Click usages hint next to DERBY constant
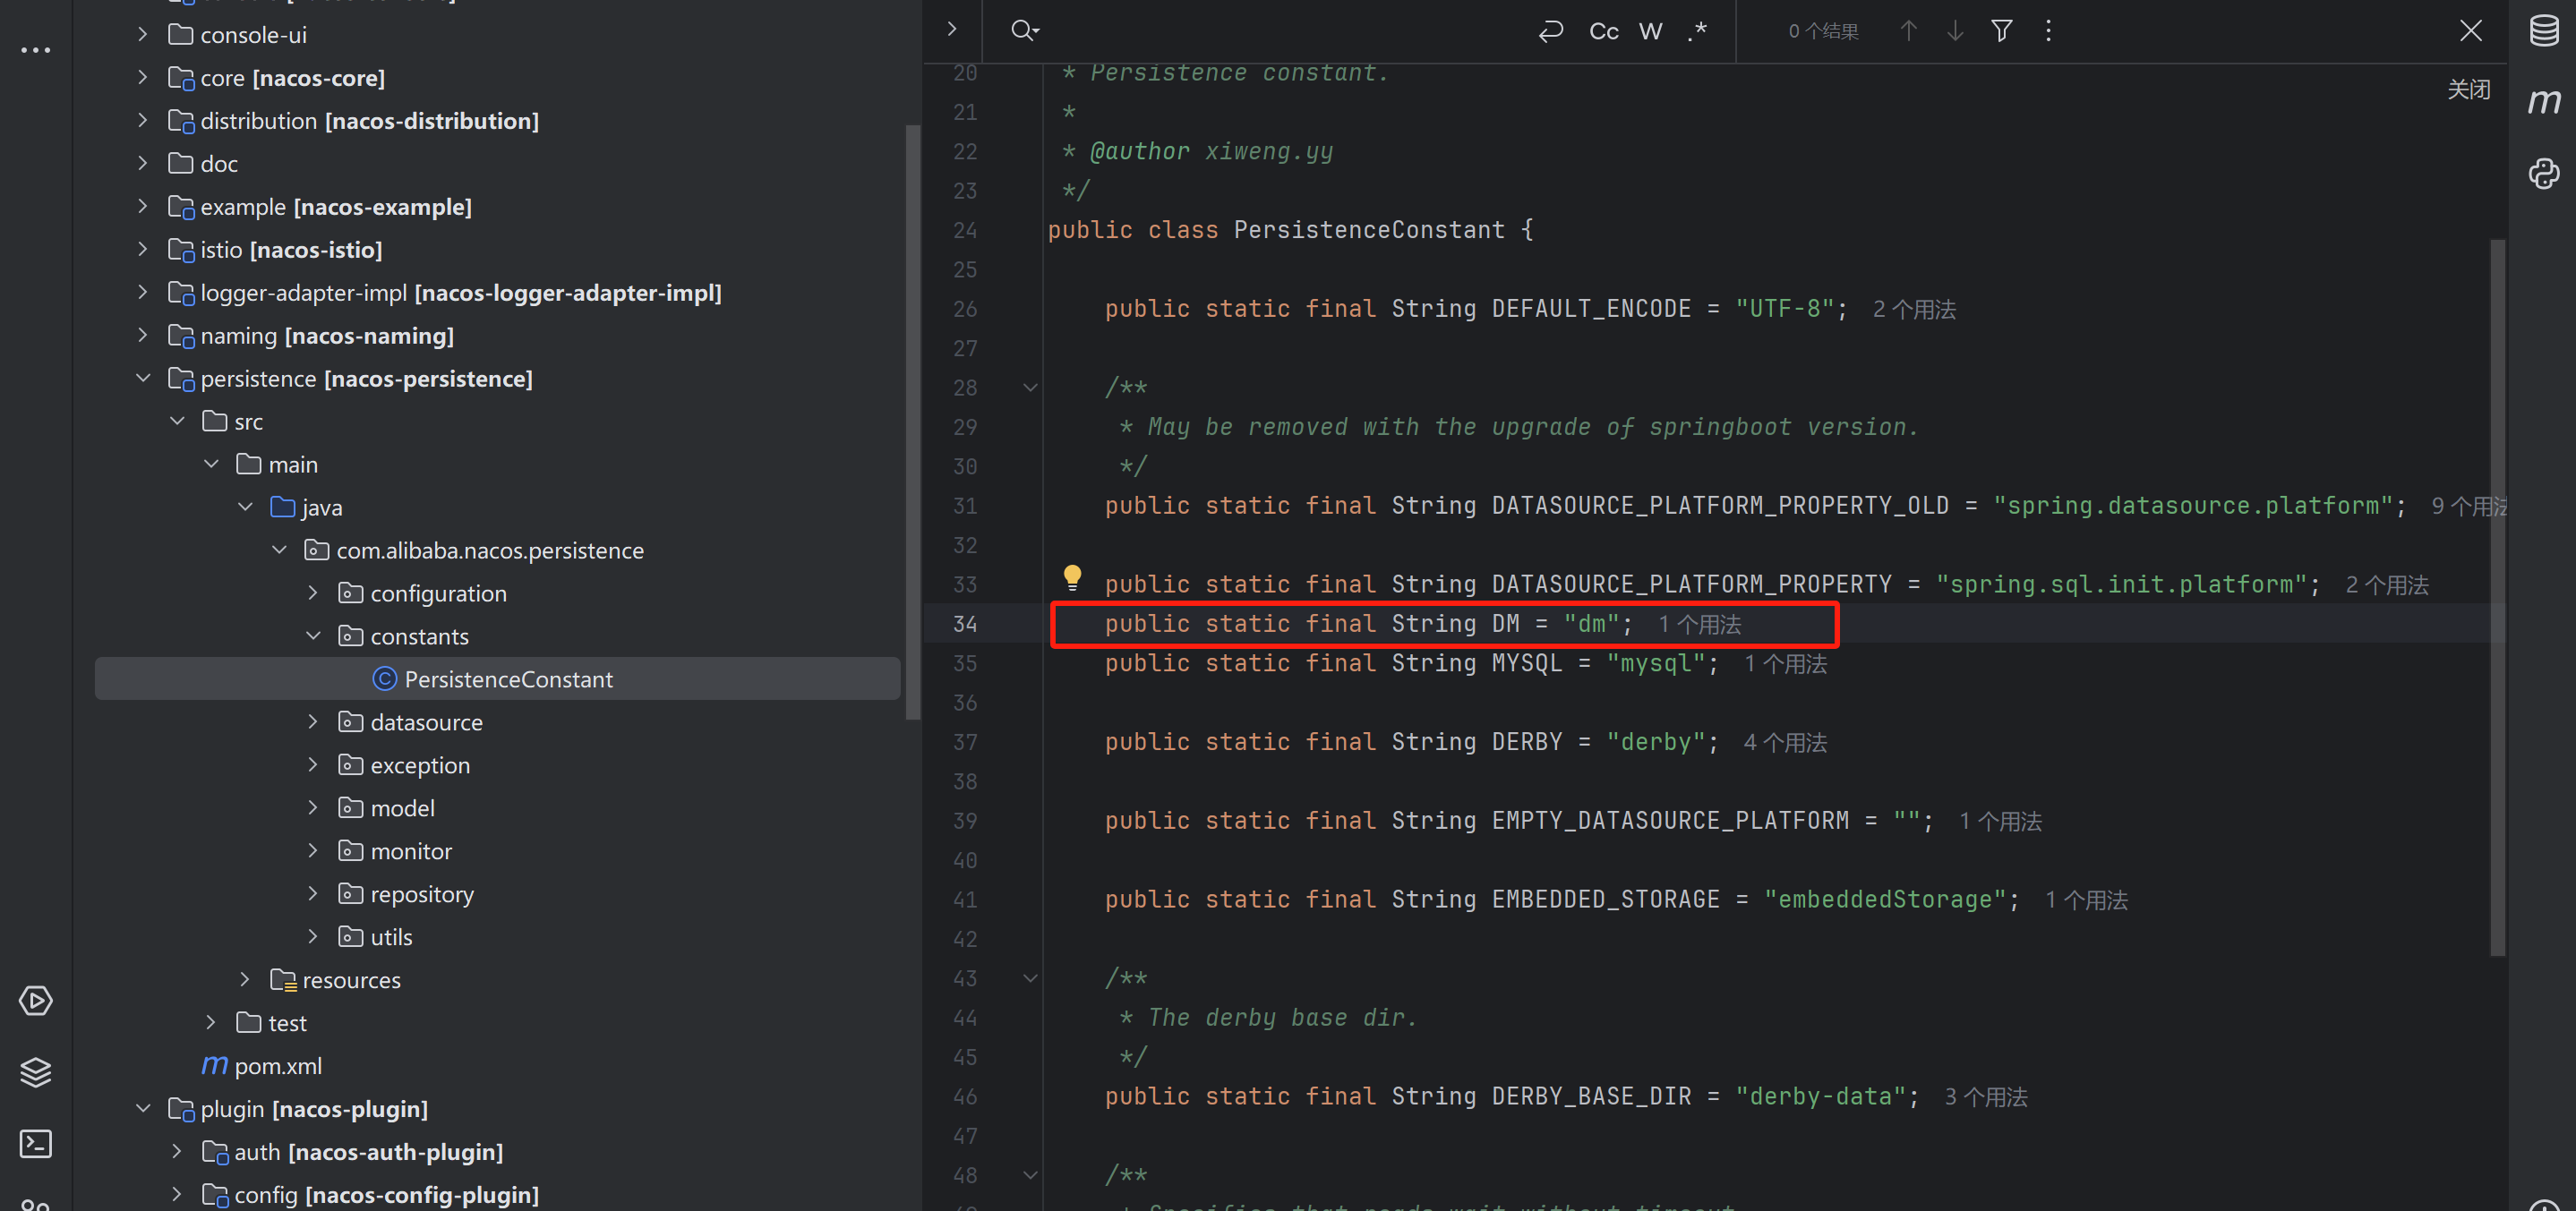The width and height of the screenshot is (2576, 1211). 1785,743
